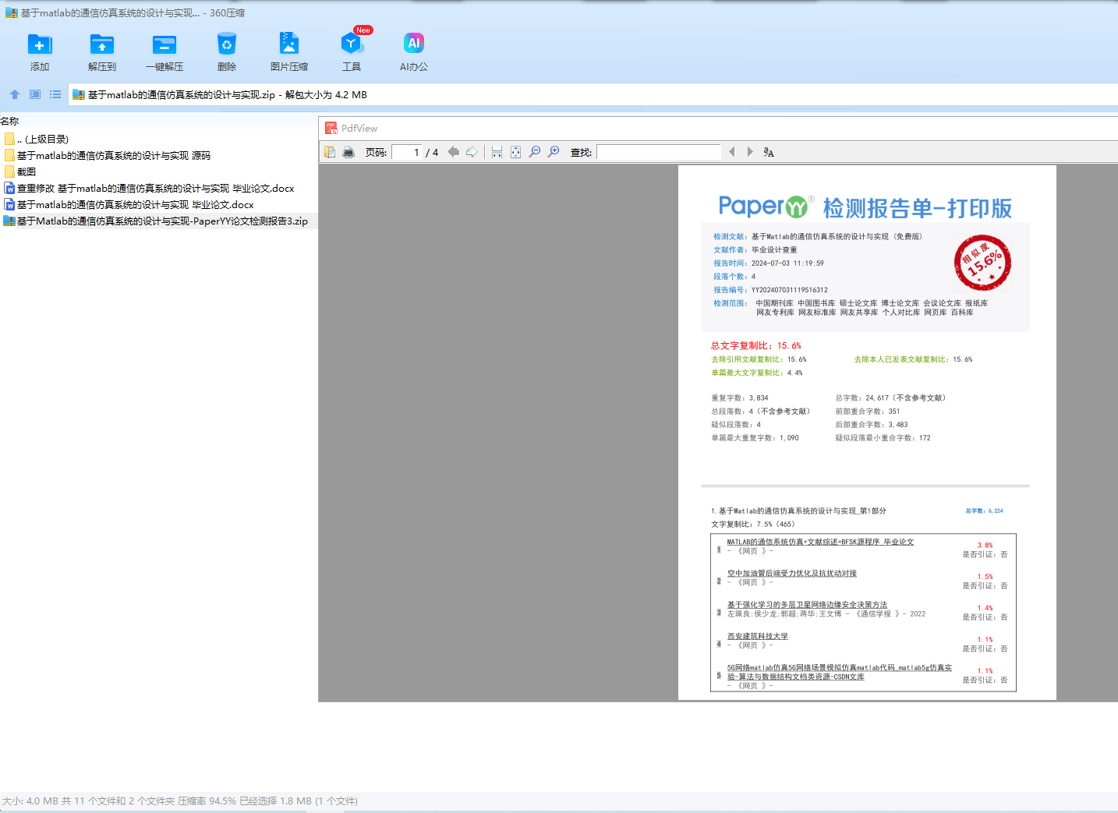Select the 截图 folder

20,172
